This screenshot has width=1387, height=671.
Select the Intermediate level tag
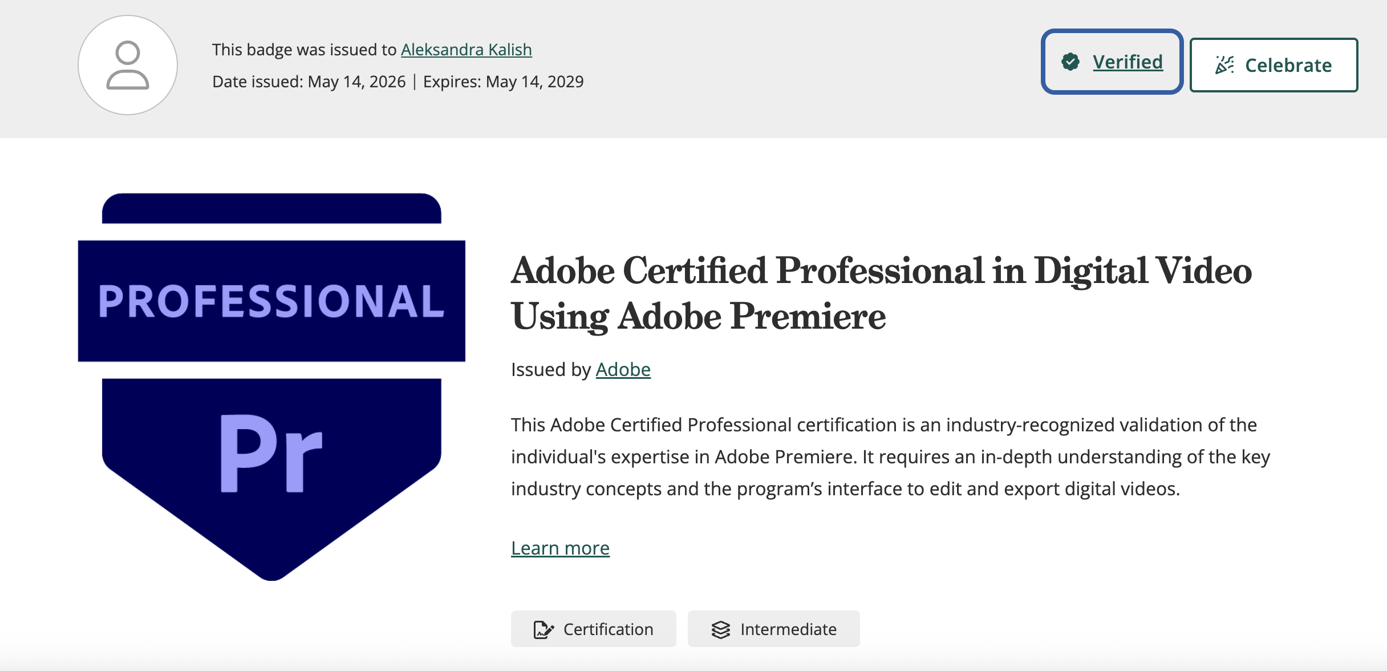773,629
